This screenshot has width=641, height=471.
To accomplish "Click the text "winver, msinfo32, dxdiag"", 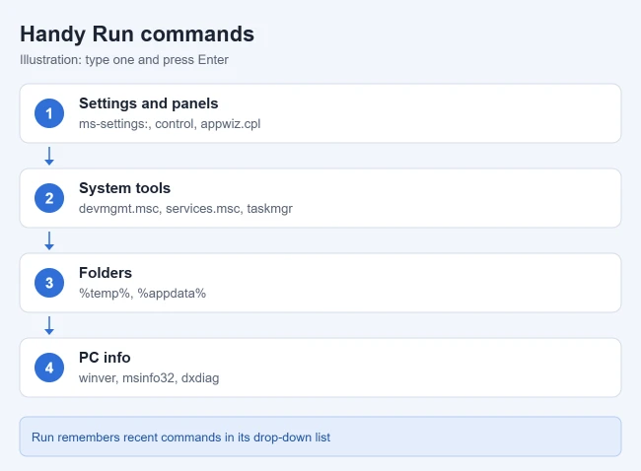I will [149, 377].
